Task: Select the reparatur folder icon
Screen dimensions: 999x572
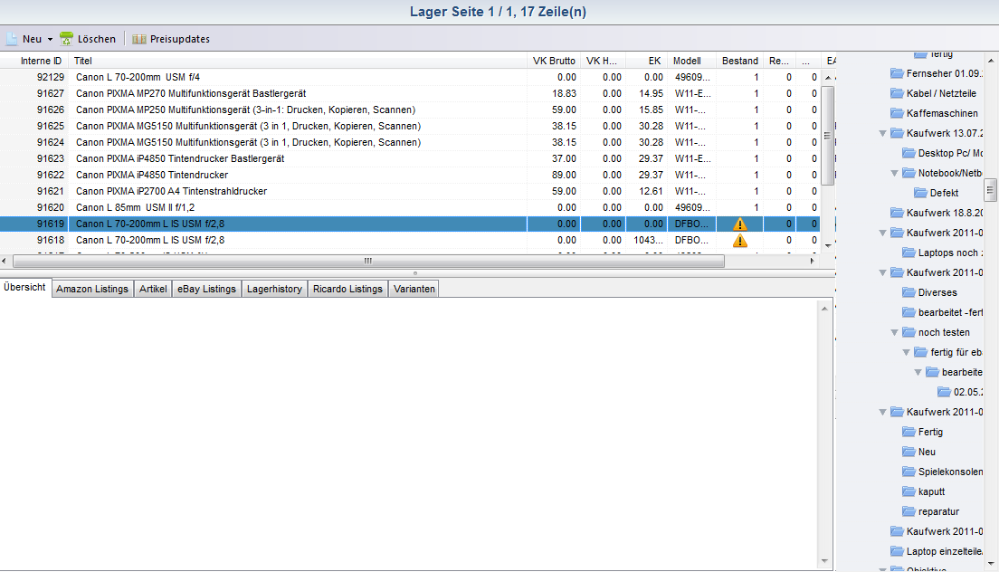Action: [909, 510]
